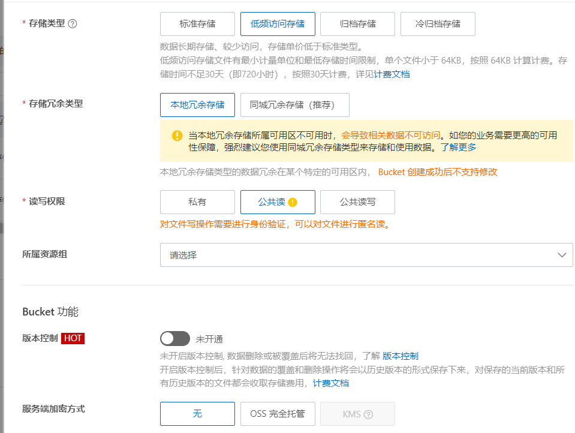Open the 所属资源组 dropdown

click(366, 255)
